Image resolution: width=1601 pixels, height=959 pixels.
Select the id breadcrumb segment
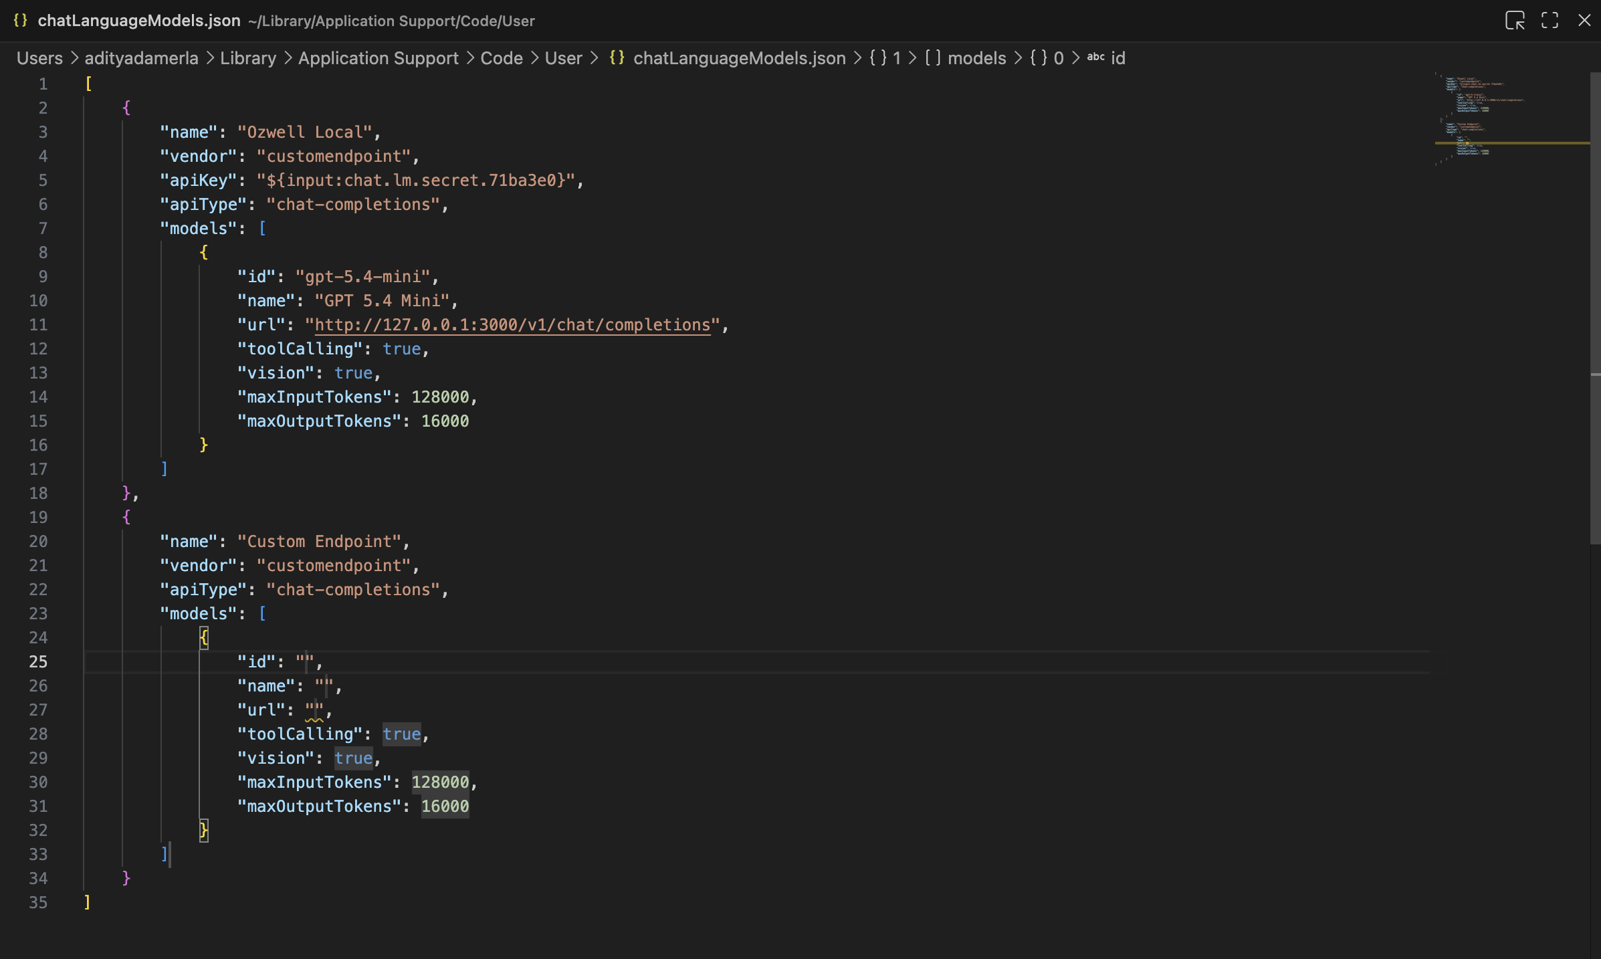(1118, 58)
